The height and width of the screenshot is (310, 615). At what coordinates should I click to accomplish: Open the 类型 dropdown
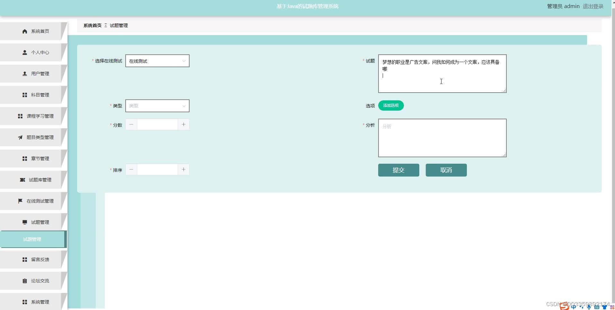[157, 106]
